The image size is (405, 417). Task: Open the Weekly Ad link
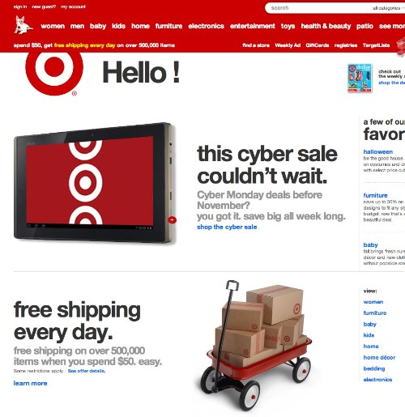pyautogui.click(x=288, y=45)
